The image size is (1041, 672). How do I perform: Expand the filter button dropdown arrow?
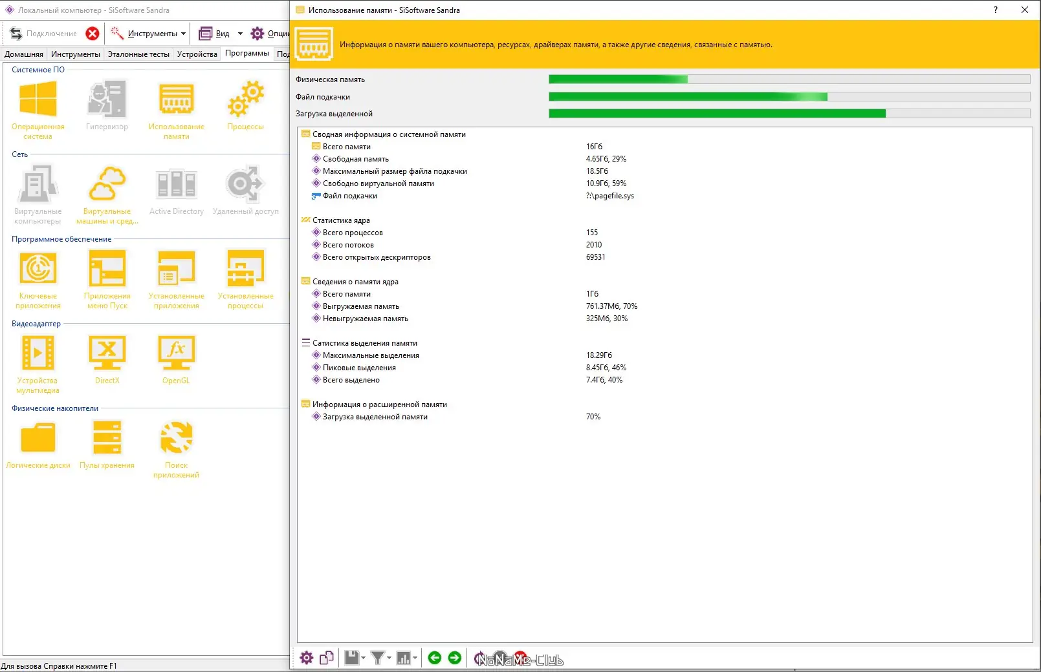point(389,658)
